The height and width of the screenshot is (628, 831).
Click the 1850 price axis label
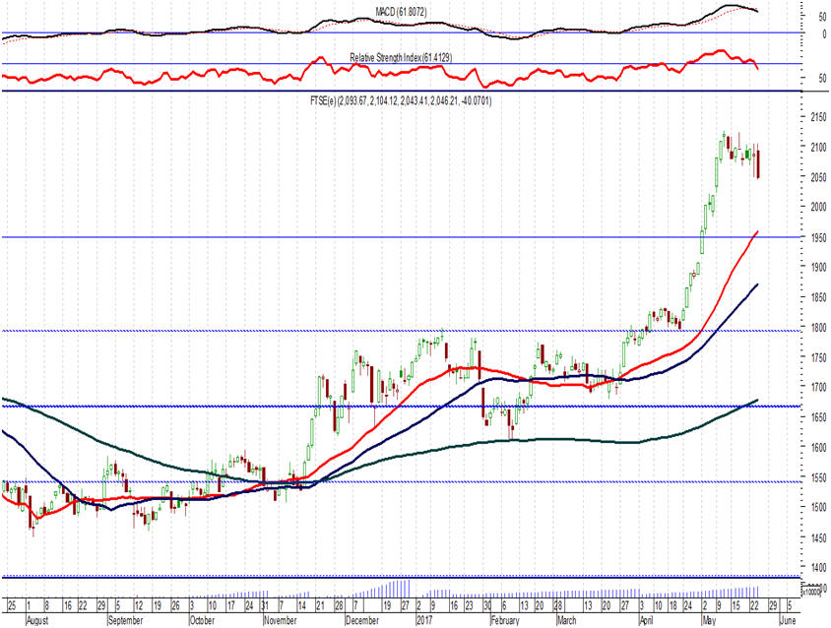(819, 297)
